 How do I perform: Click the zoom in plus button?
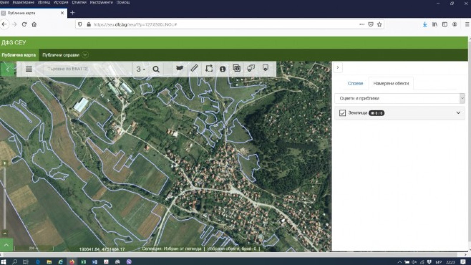pyautogui.click(x=5, y=163)
